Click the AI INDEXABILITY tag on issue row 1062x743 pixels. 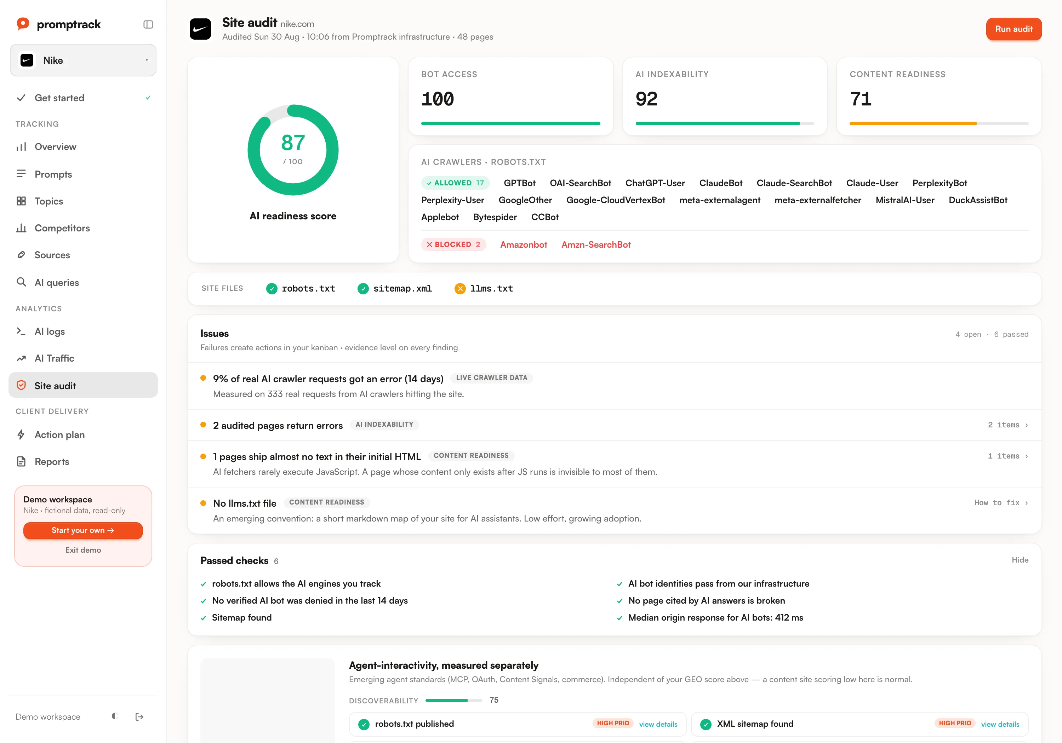[x=384, y=425]
